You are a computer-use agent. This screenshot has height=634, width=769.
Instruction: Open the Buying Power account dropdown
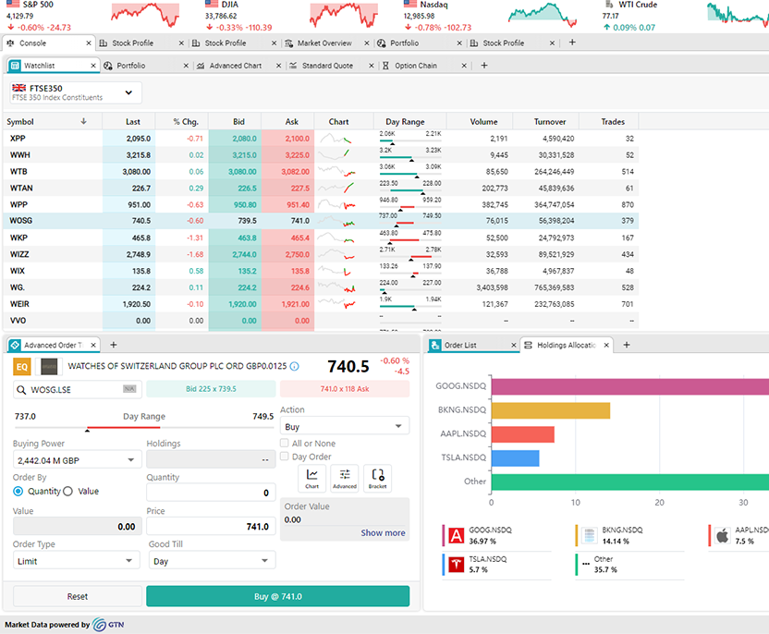77,460
